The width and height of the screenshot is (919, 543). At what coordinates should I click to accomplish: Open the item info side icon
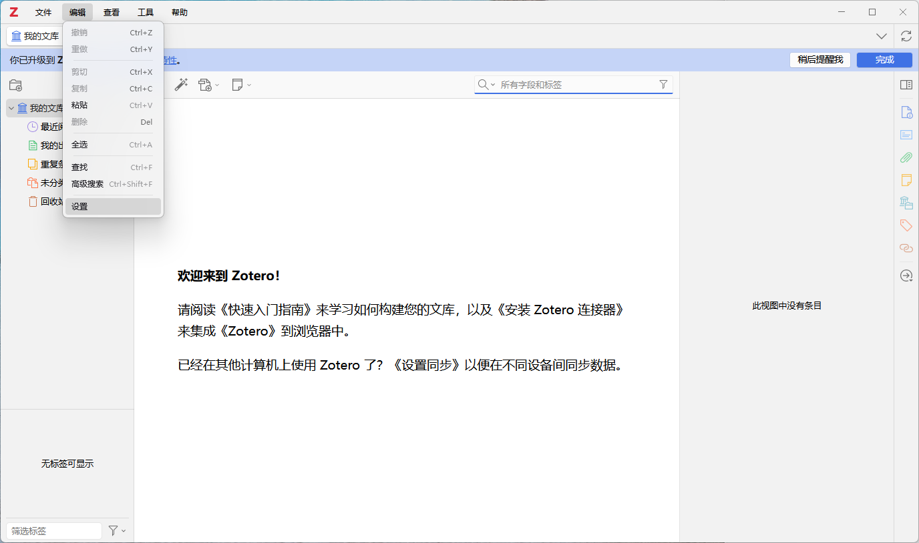tap(906, 112)
